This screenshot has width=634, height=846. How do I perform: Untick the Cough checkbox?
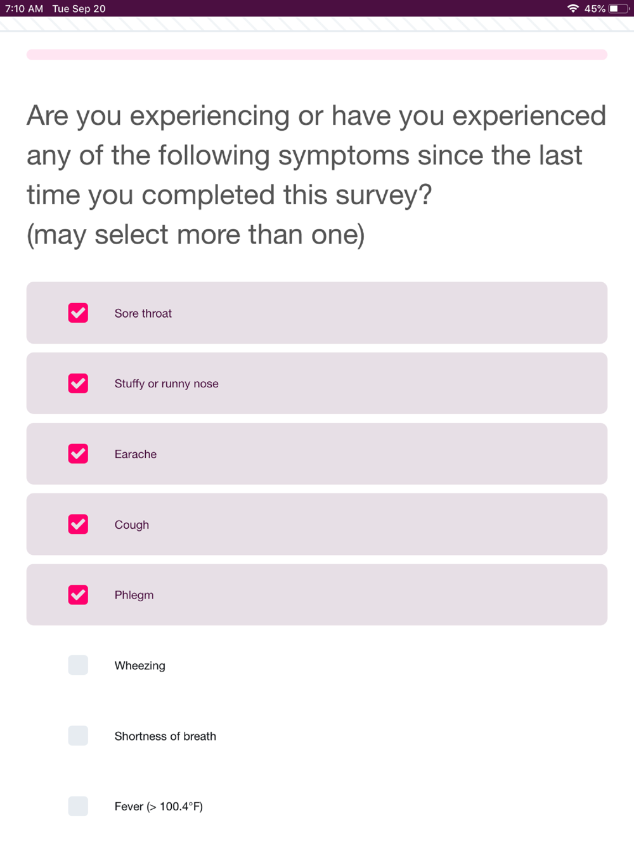[x=78, y=524]
